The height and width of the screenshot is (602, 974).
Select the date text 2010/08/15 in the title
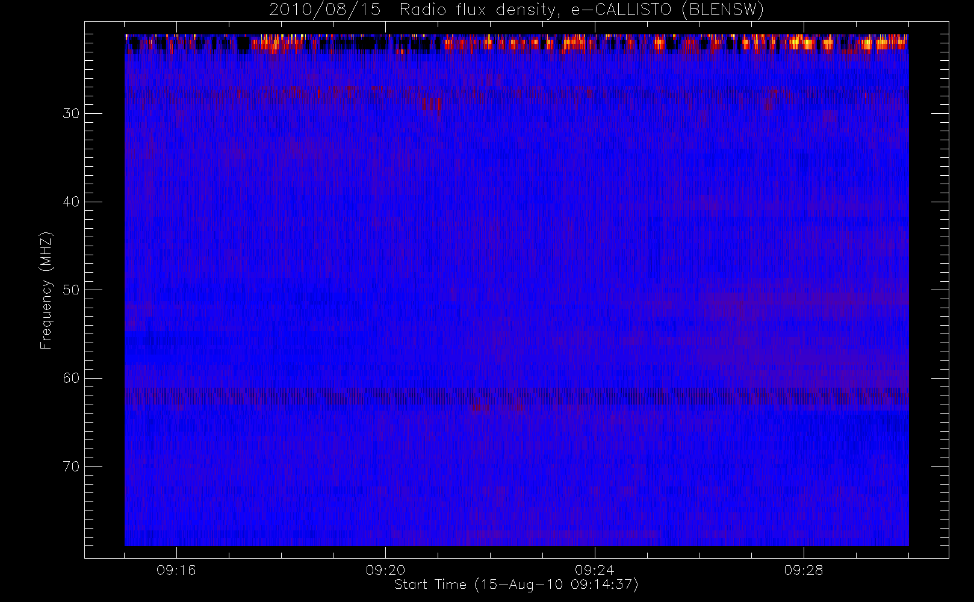tap(325, 10)
